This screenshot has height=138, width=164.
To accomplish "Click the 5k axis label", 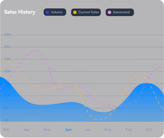I will tap(6, 108).
